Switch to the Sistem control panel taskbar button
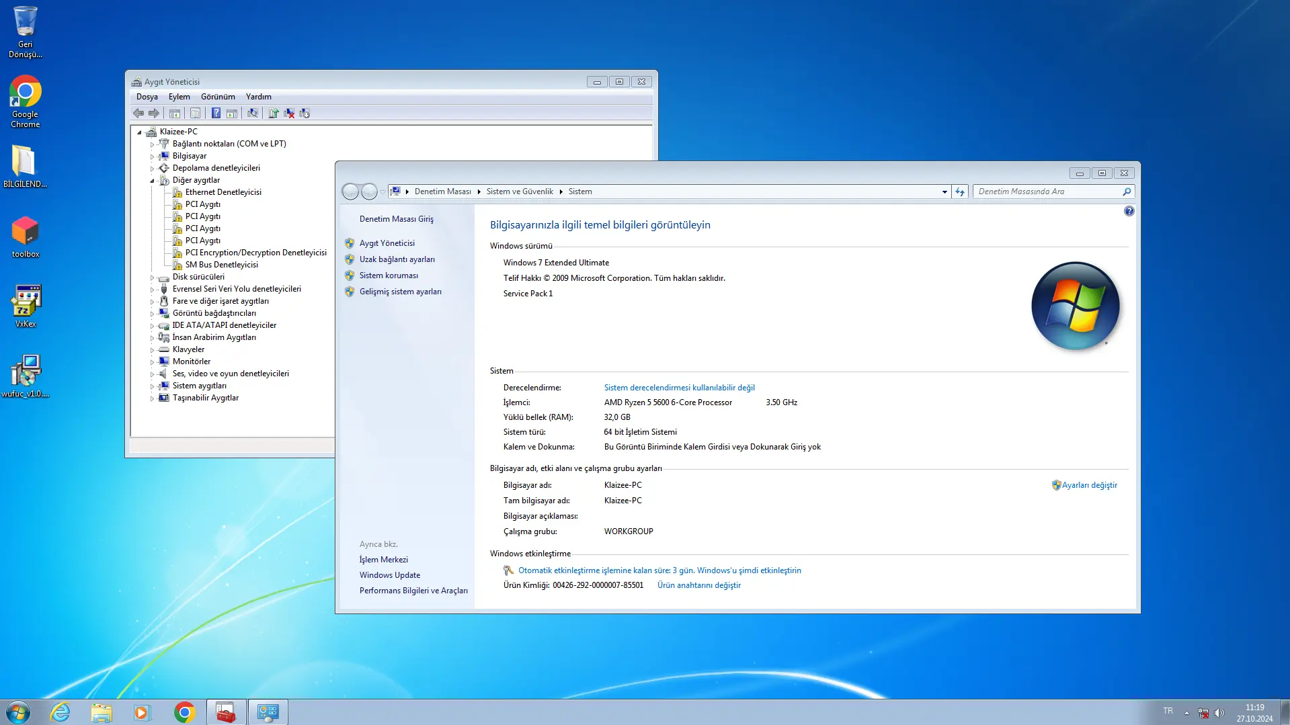Image resolution: width=1290 pixels, height=725 pixels. pos(268,712)
